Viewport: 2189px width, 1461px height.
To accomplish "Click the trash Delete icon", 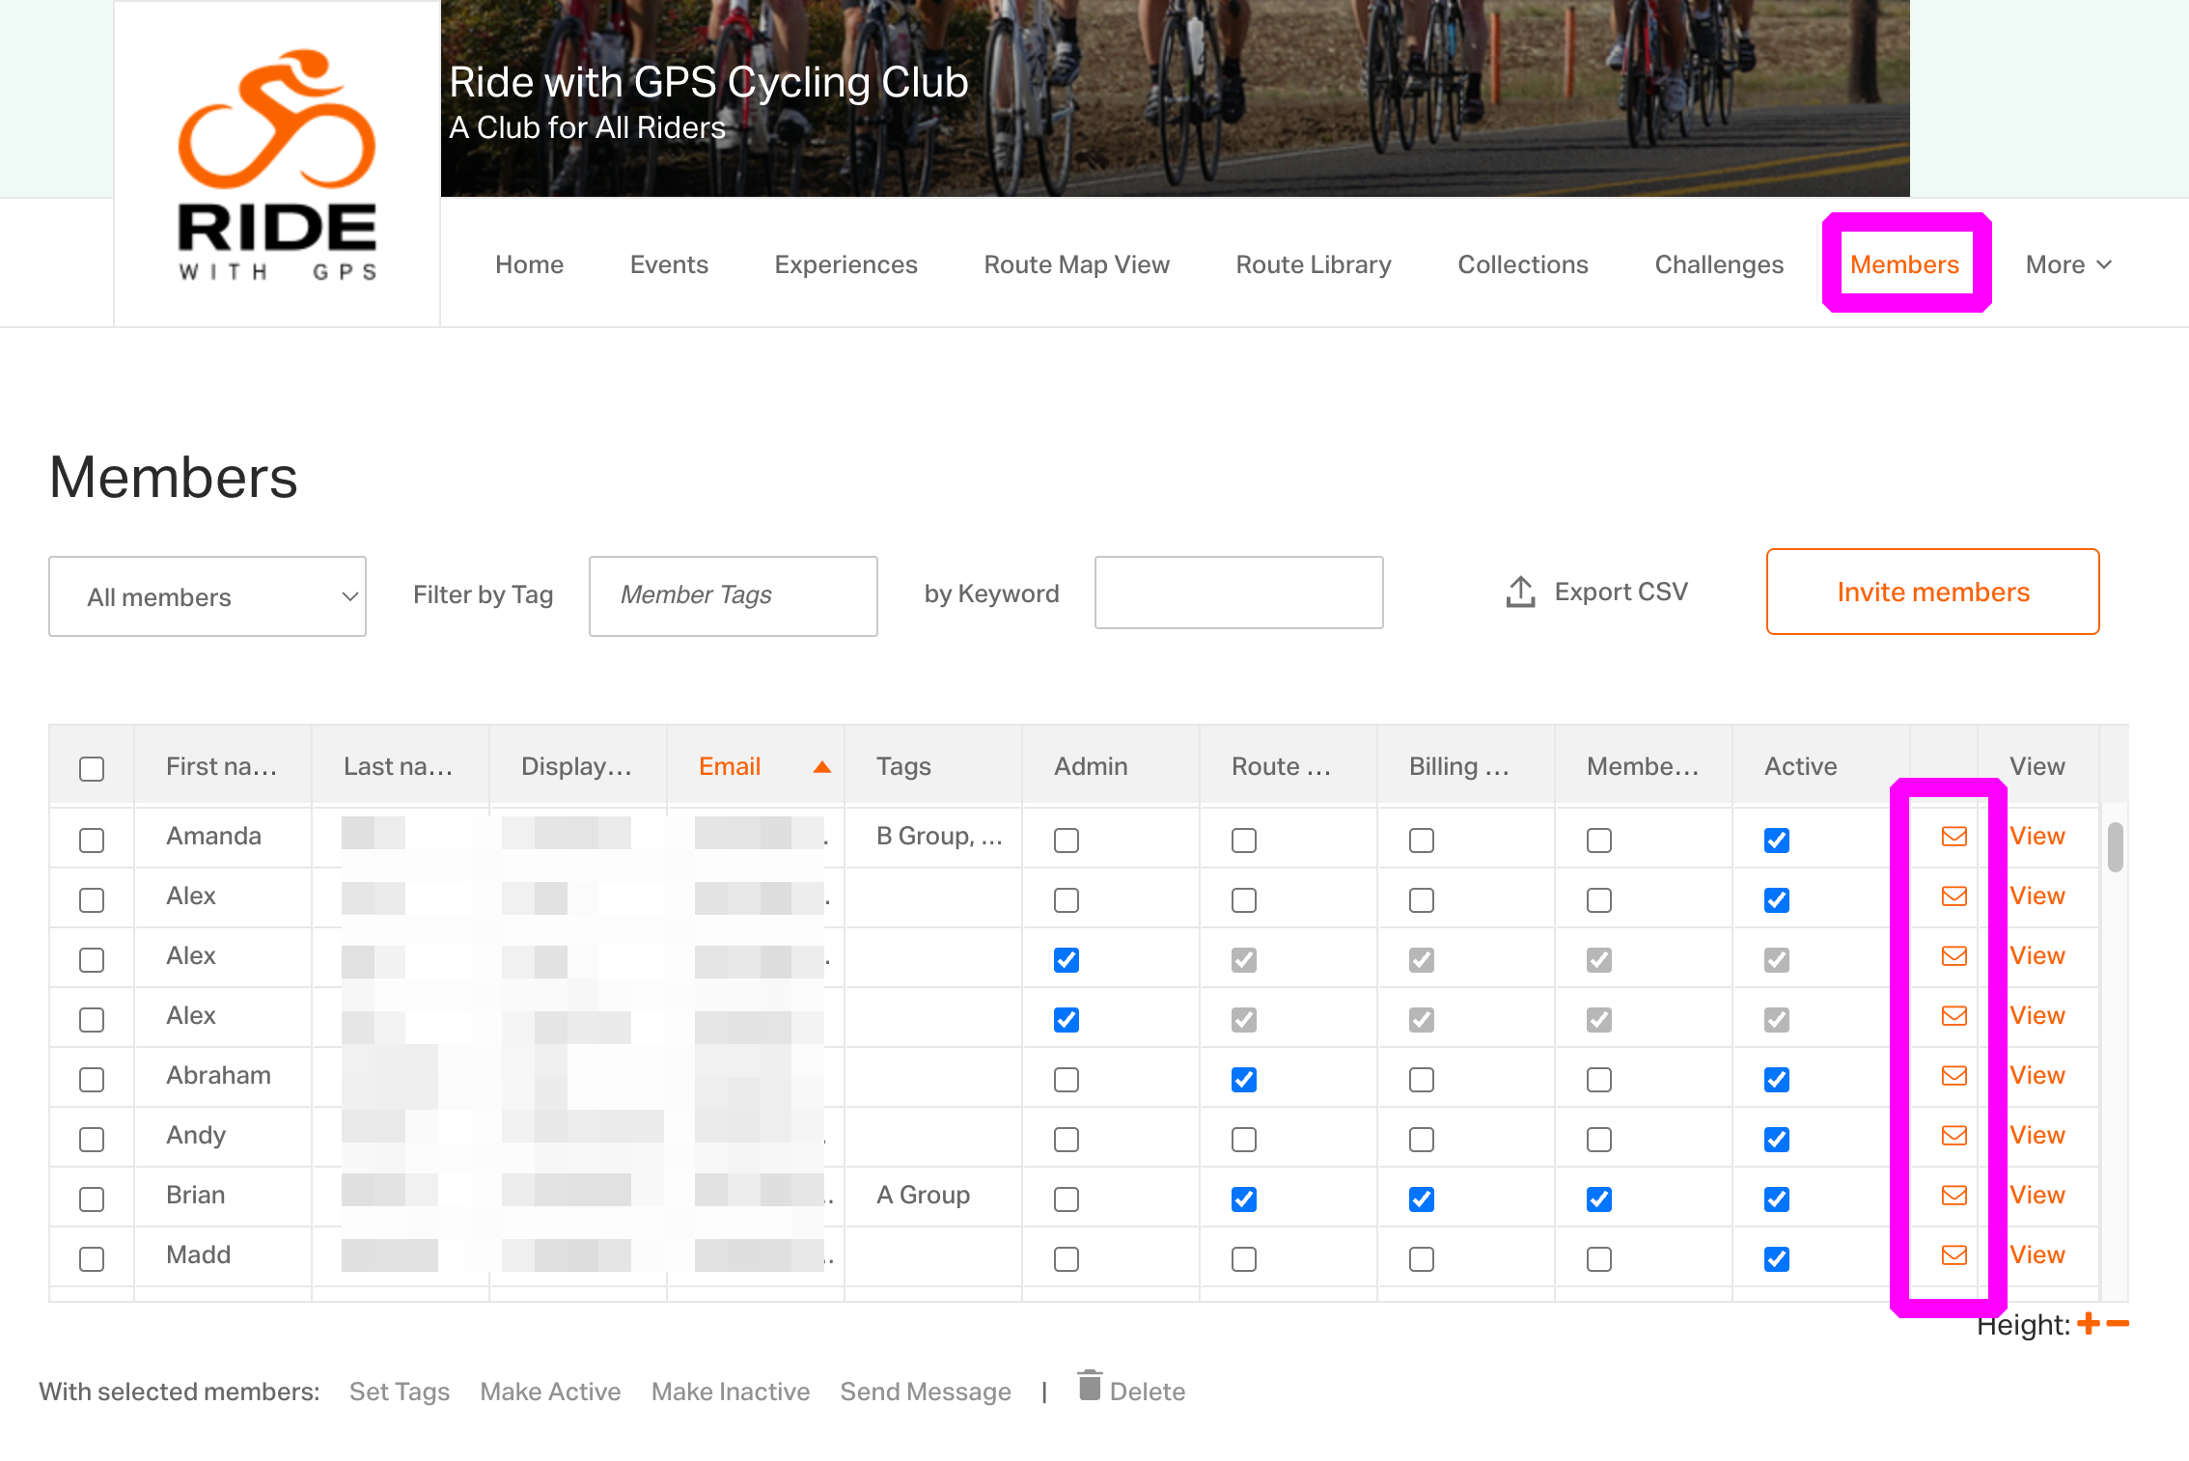I will [x=1090, y=1386].
